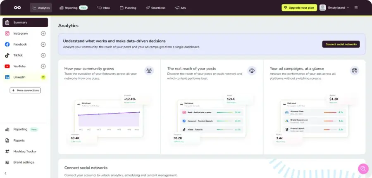
Task: Click the SmartLinks link icon
Action: pyautogui.click(x=148, y=8)
